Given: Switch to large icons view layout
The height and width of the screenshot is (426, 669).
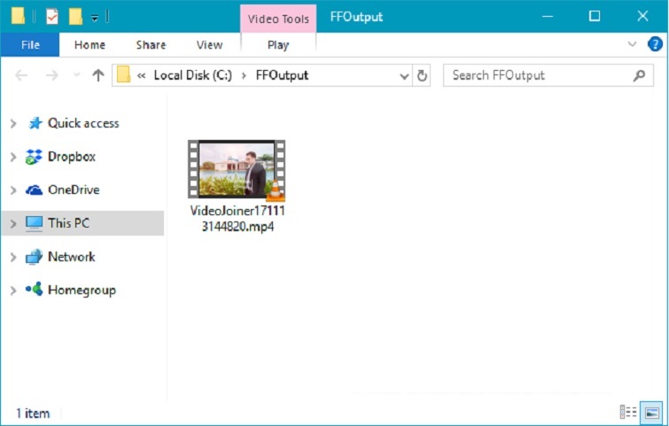Looking at the screenshot, I should click(x=651, y=412).
